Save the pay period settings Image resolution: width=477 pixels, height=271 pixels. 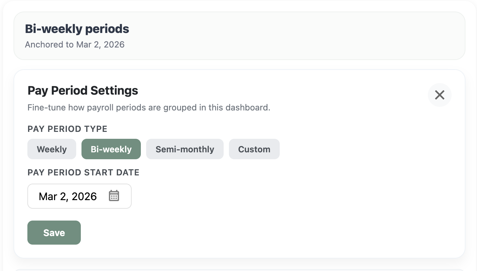[54, 233]
